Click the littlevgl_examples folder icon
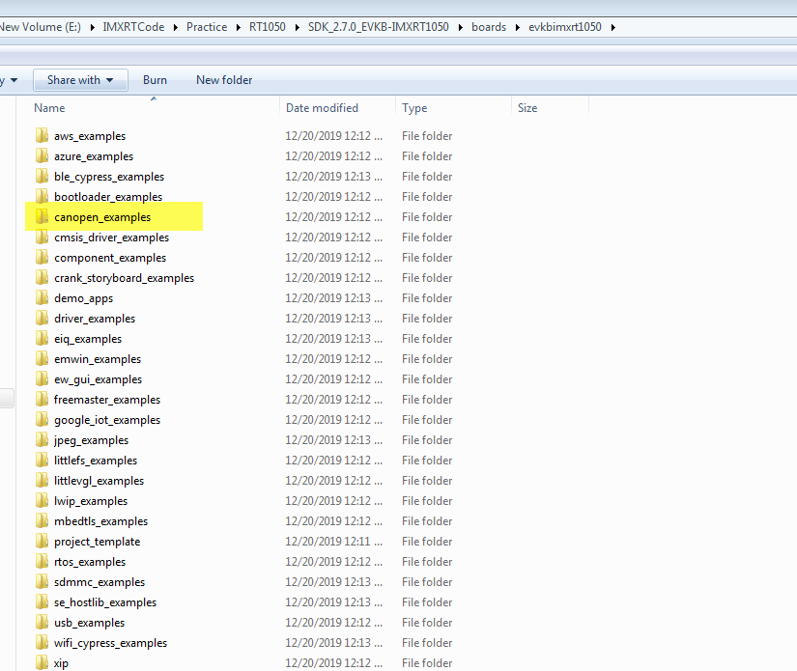The height and width of the screenshot is (671, 797). tap(43, 481)
